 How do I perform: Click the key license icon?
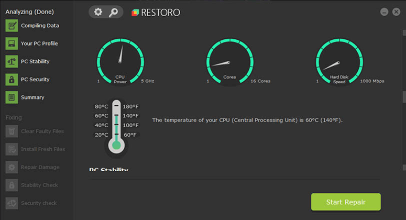click(113, 12)
